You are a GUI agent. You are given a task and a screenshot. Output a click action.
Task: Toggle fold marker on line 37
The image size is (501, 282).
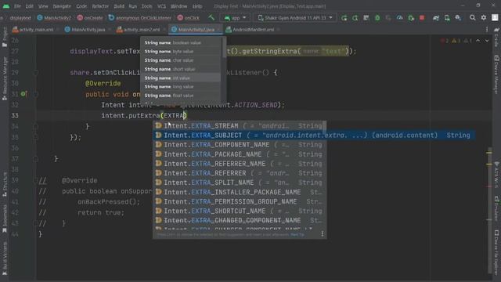(x=36, y=159)
